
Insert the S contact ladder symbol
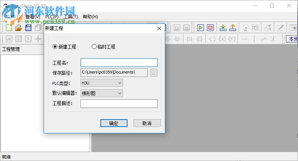pos(189,39)
